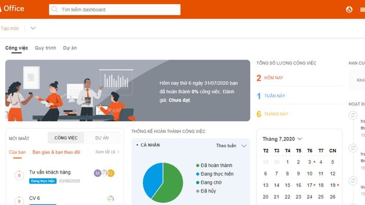Click the Office logo text
The height and width of the screenshot is (205, 365).
coord(14,9)
